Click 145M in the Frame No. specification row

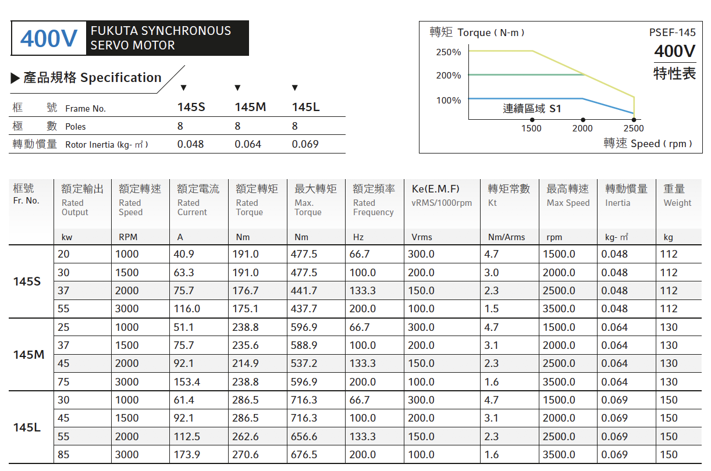point(250,108)
